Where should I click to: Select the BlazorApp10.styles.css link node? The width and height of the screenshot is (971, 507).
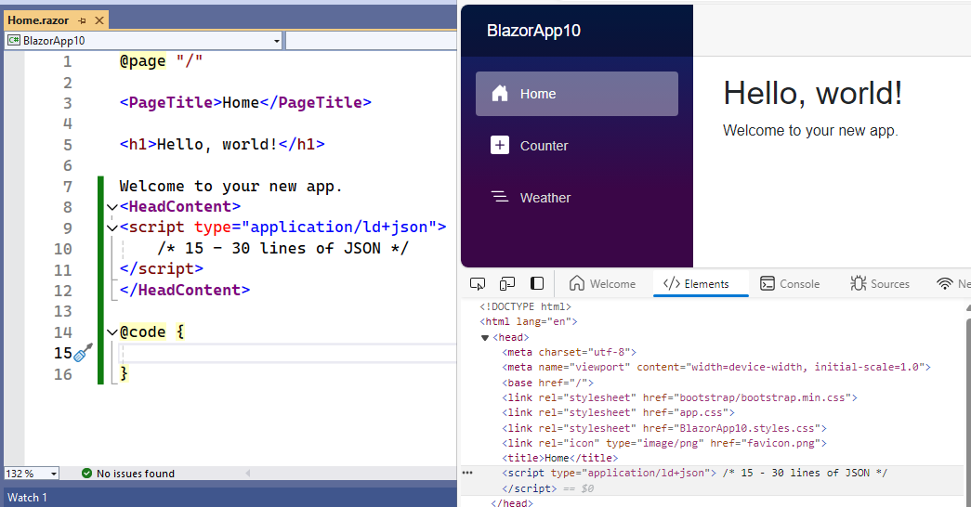click(663, 428)
